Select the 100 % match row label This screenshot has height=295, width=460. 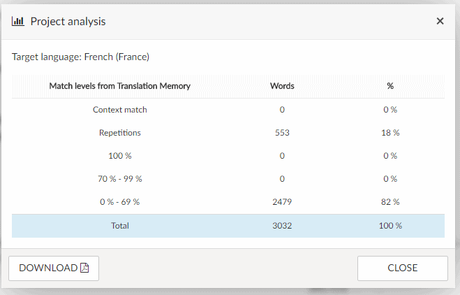point(119,156)
